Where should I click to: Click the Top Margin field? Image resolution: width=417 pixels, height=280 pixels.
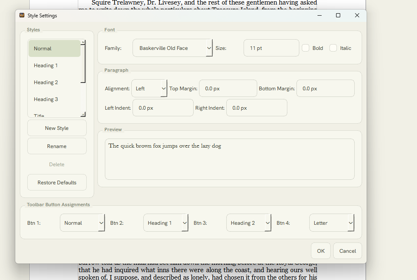(228, 89)
